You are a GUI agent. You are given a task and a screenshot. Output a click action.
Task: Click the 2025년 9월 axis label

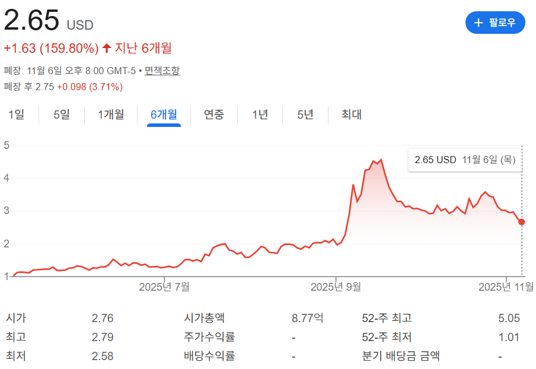[335, 286]
